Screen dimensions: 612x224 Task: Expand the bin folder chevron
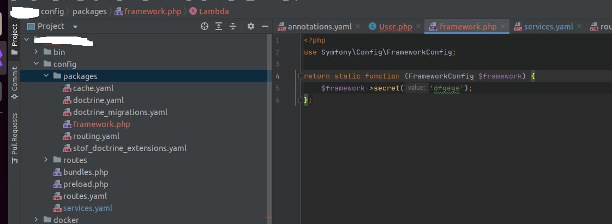pos(36,52)
